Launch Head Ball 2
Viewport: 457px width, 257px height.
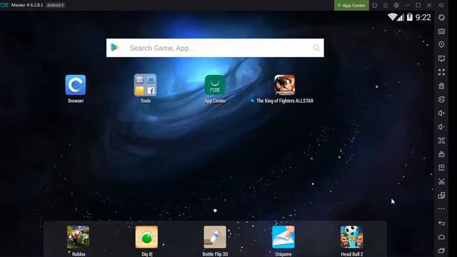[351, 237]
